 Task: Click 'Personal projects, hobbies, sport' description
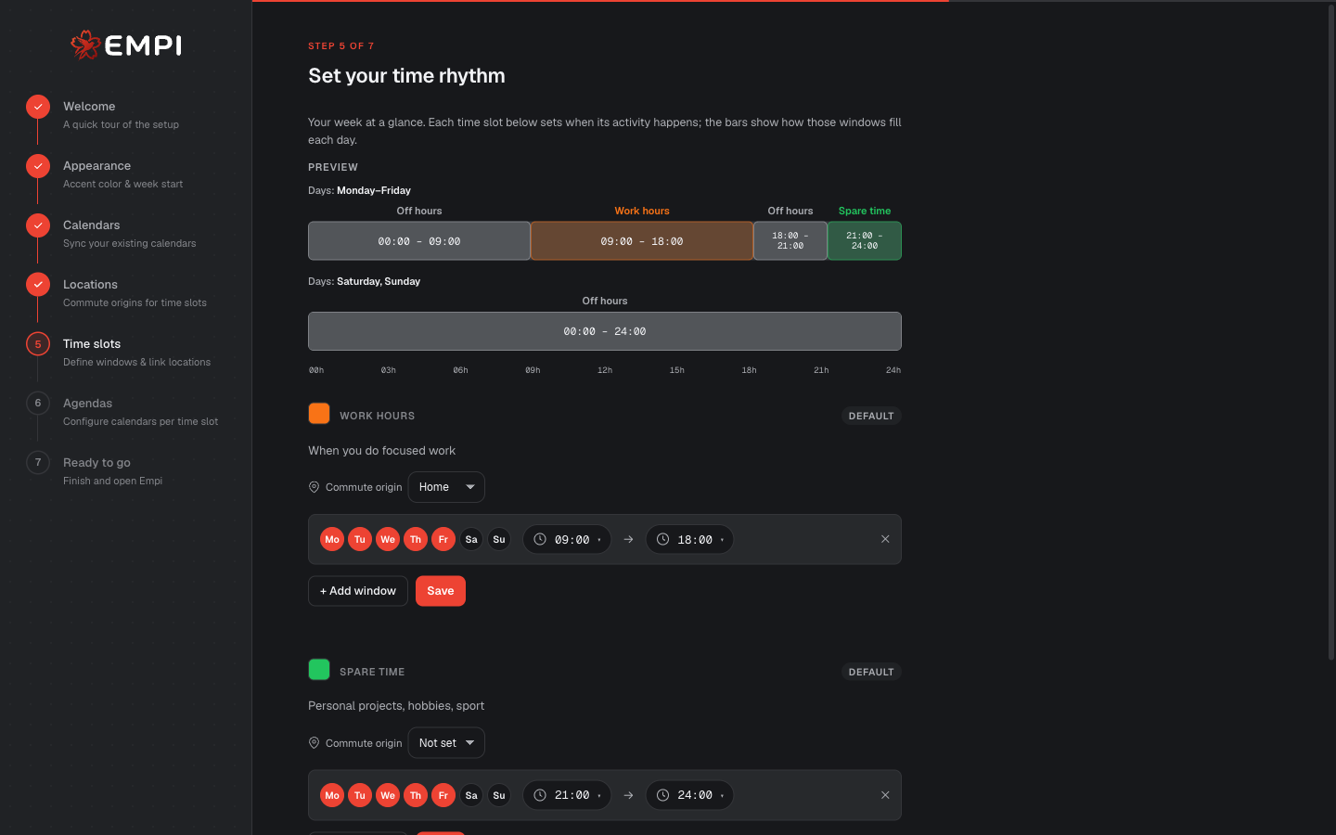396,706
